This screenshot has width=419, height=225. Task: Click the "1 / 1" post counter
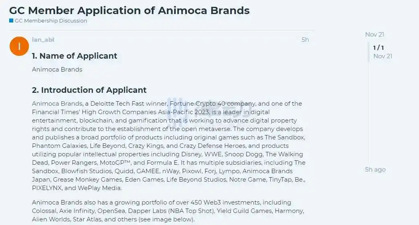378,48
